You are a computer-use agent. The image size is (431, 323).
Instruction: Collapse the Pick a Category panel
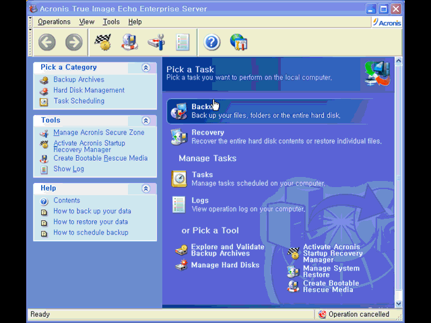click(x=145, y=68)
